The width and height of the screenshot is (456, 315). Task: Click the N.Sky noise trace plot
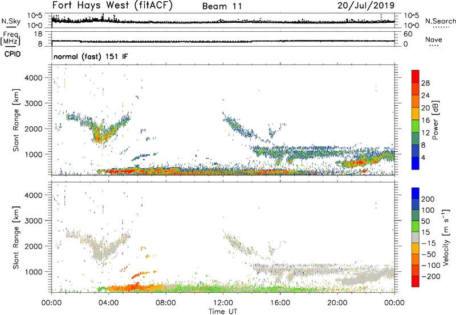(223, 21)
